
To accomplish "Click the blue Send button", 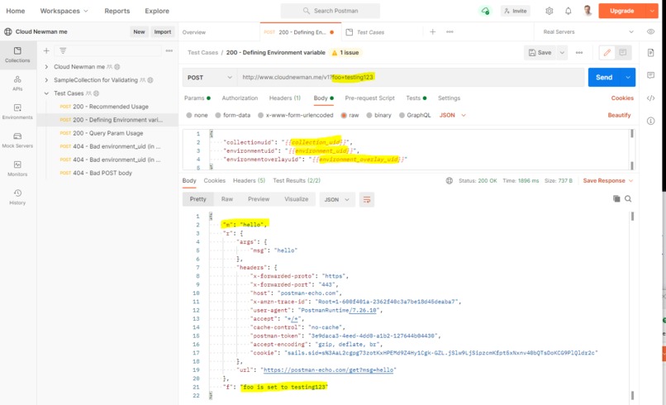I will coord(604,78).
